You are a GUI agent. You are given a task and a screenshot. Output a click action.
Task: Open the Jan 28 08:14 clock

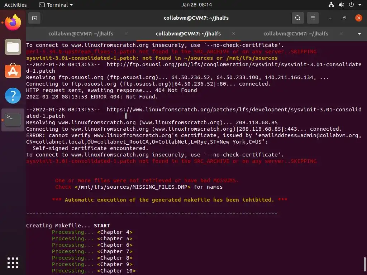(x=196, y=5)
